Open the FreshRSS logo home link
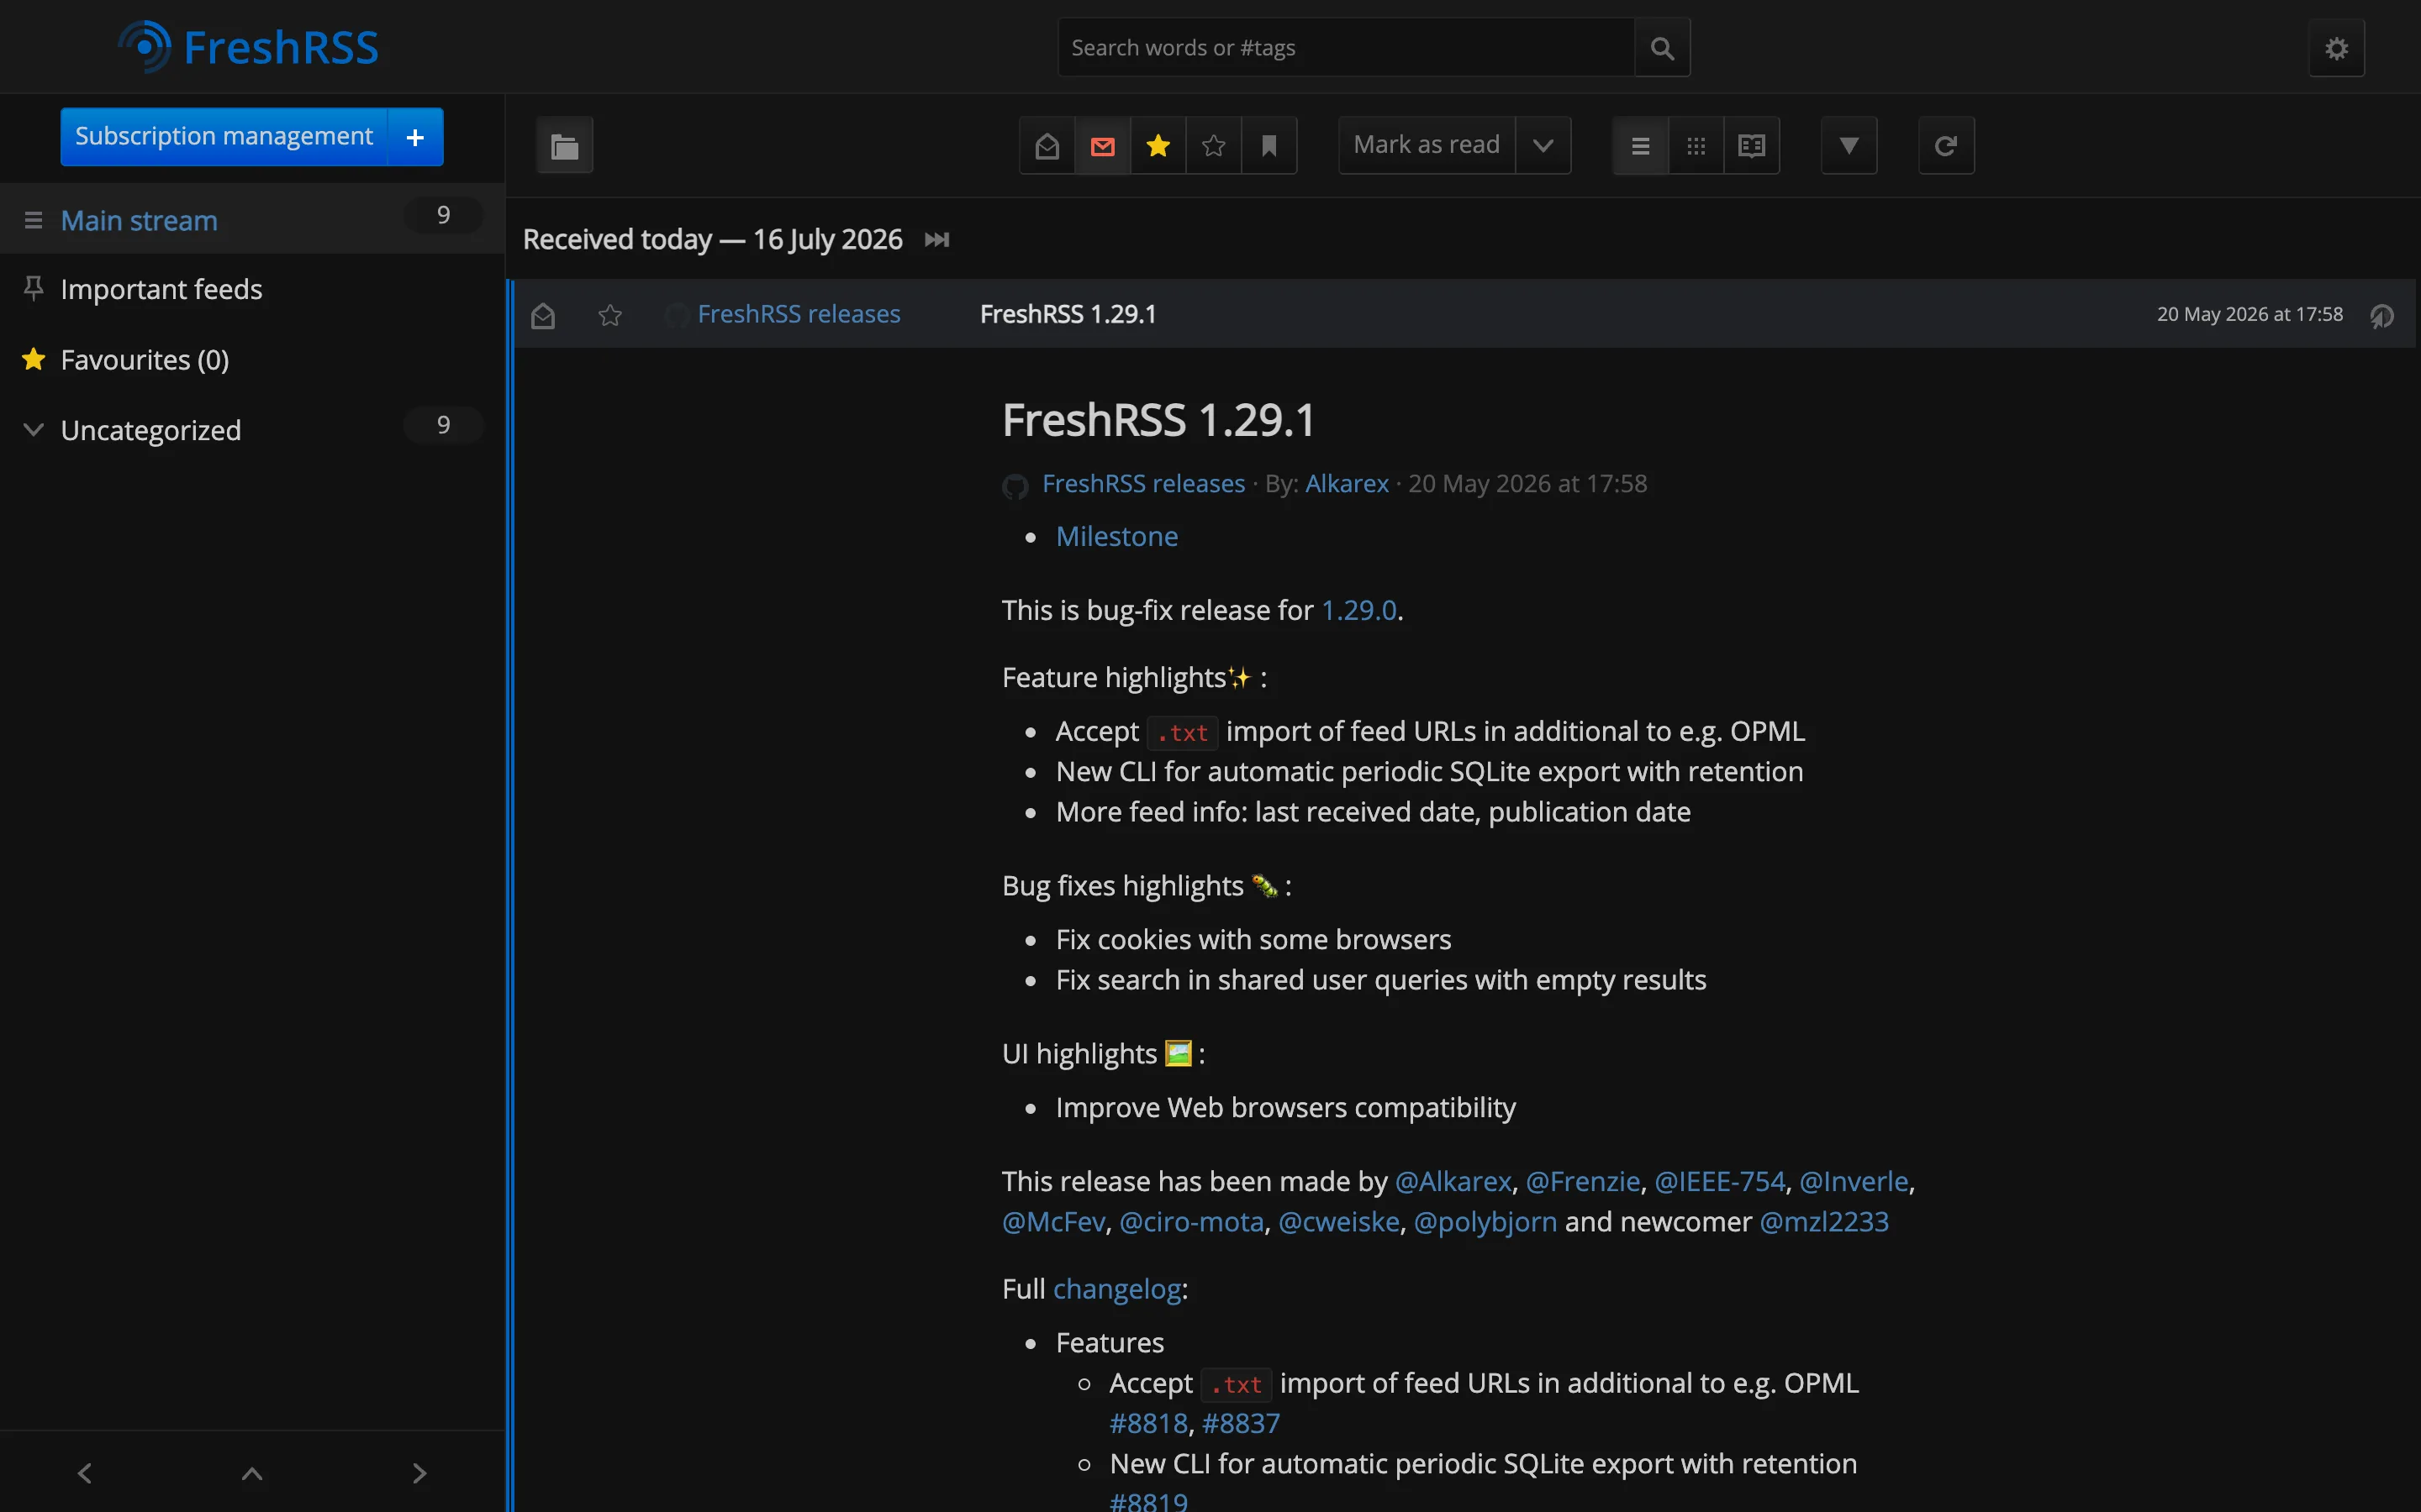Screen dimensions: 2421x1512 [x=248, y=47]
